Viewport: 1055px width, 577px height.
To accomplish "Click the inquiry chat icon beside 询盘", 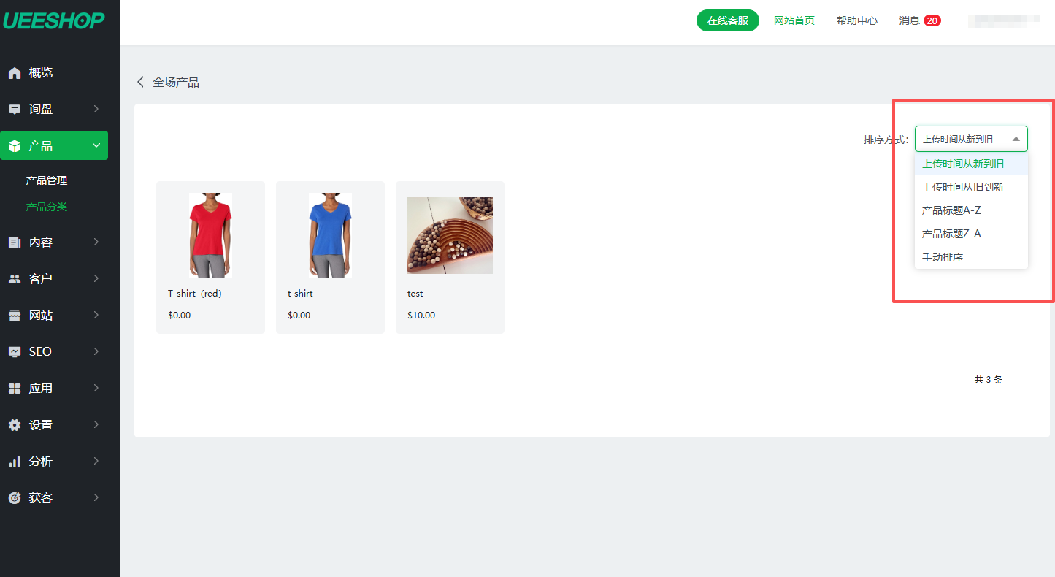I will tap(15, 110).
